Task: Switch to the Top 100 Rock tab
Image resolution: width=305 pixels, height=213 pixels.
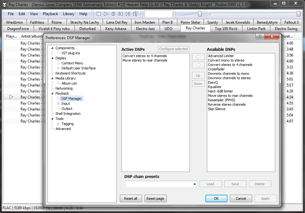Action: tap(226, 29)
